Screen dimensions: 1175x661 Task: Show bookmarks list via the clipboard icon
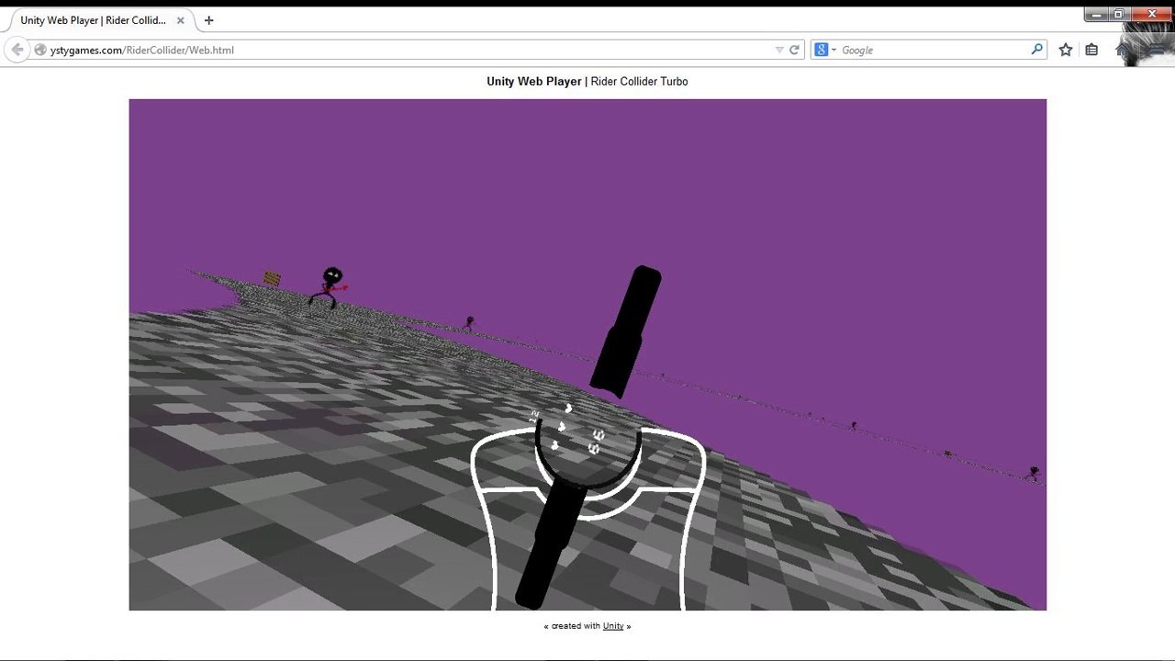pyautogui.click(x=1091, y=50)
